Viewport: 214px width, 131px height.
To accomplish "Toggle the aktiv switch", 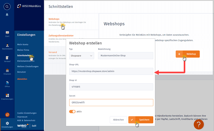I will coord(72,111).
